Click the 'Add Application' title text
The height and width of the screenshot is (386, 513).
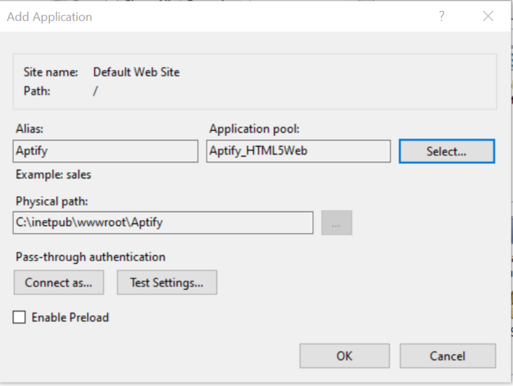tap(49, 17)
